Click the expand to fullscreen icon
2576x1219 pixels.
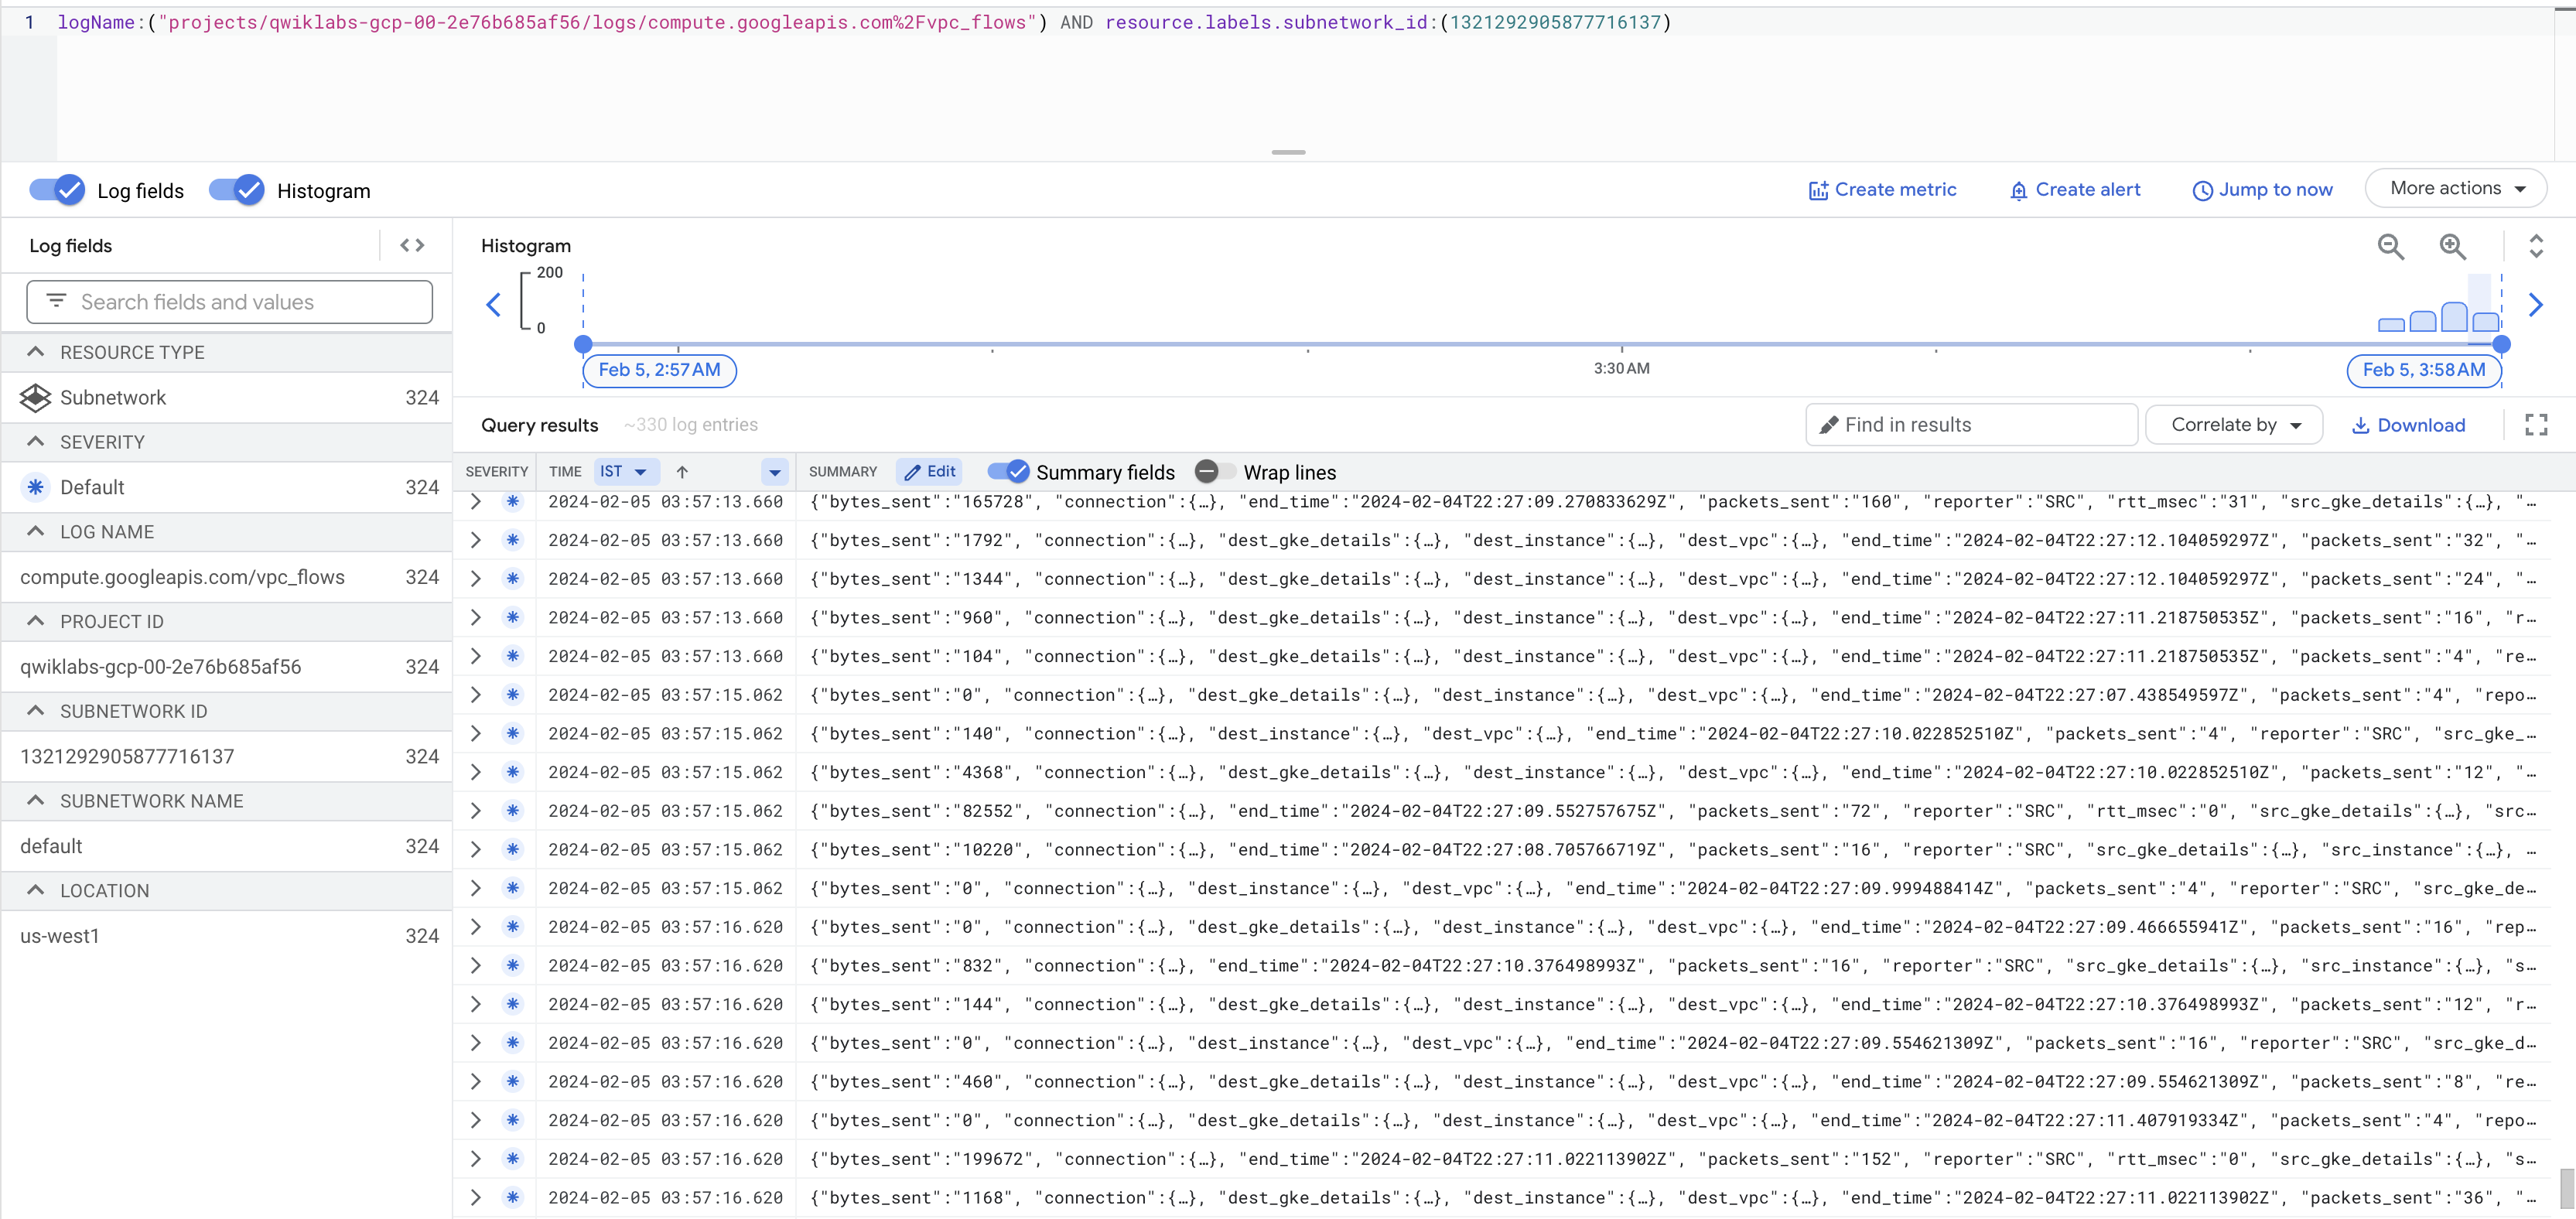2535,424
